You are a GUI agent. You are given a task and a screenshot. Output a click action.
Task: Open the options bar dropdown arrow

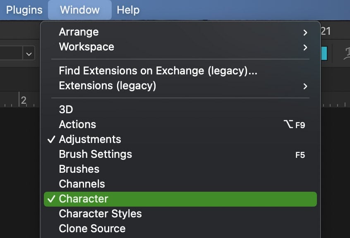click(x=29, y=54)
